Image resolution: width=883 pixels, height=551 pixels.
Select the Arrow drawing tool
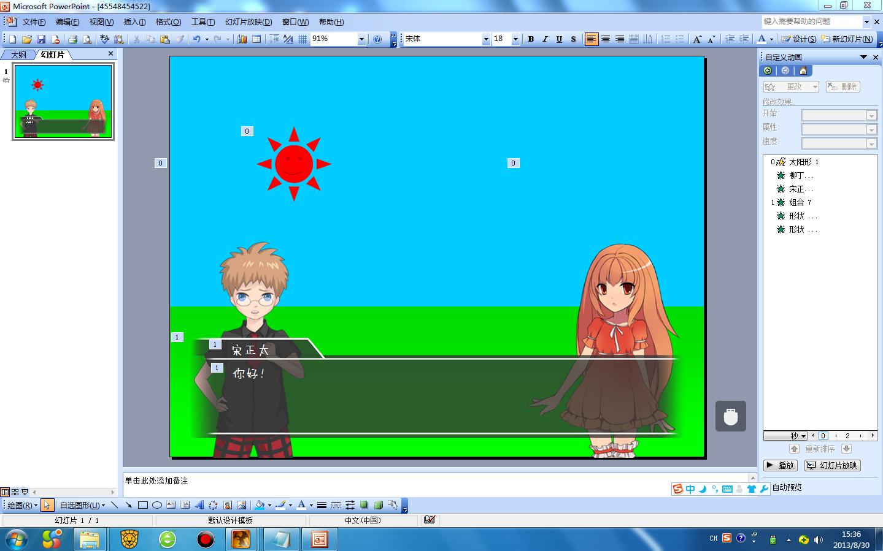(128, 505)
